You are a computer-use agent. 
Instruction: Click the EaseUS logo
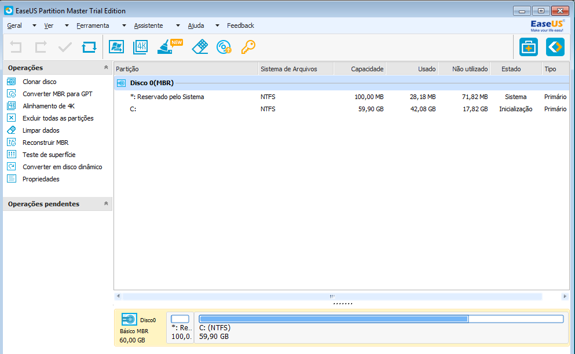(x=547, y=25)
